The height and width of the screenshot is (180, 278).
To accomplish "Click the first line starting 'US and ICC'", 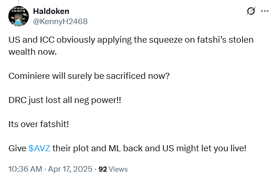I will coord(131,39).
